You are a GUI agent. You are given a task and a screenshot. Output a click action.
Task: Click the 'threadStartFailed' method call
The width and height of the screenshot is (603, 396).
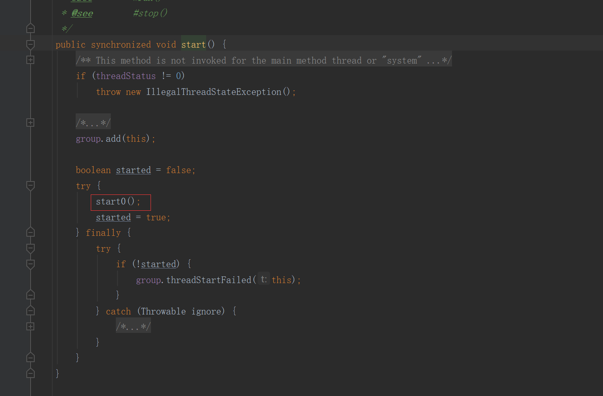[x=209, y=280]
